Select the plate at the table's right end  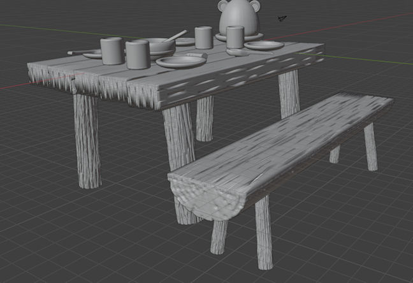click(264, 45)
